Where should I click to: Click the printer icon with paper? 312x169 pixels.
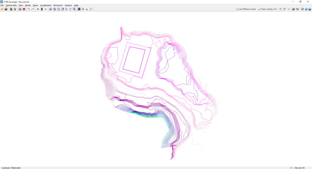click(x=293, y=9)
